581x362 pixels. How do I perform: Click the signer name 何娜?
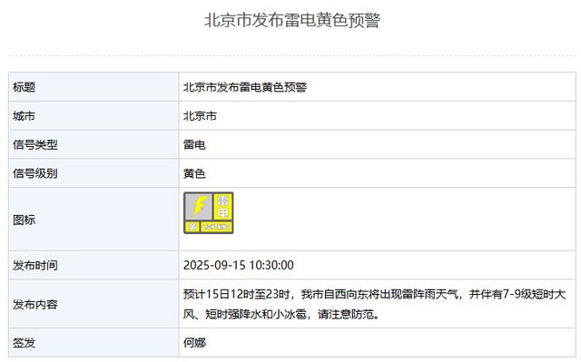(x=194, y=343)
